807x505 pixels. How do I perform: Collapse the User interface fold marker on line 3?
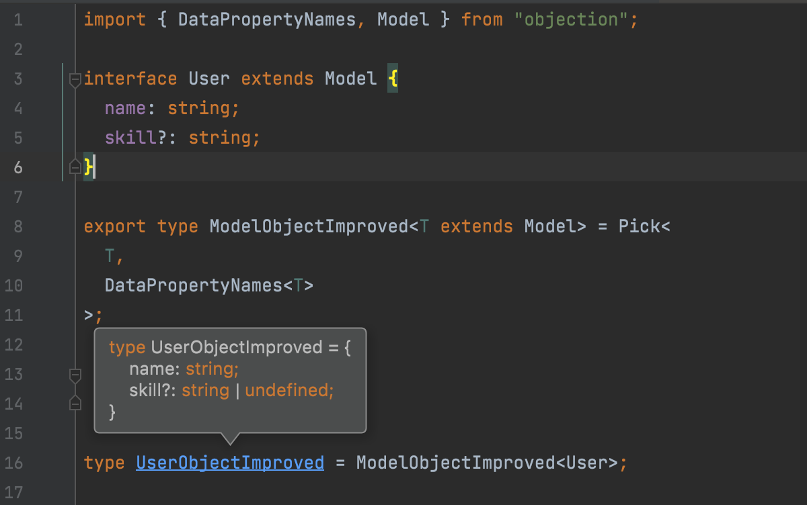click(x=75, y=79)
